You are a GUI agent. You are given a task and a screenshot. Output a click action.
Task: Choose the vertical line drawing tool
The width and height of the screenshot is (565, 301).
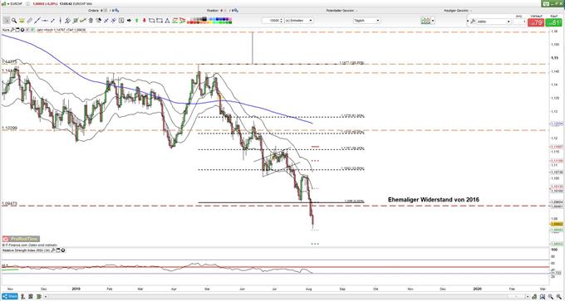pos(61,21)
